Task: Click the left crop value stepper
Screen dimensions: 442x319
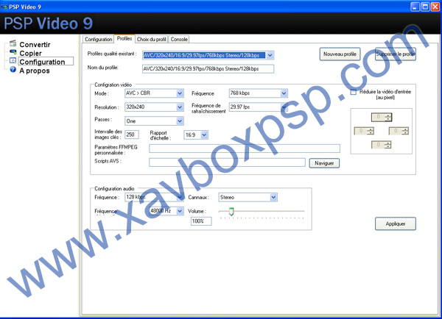Action: [364, 131]
